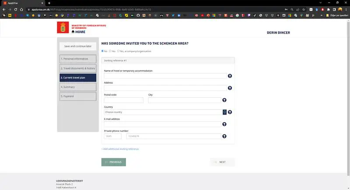
Task: Bookmark this page with star icon
Action: pos(304,10)
